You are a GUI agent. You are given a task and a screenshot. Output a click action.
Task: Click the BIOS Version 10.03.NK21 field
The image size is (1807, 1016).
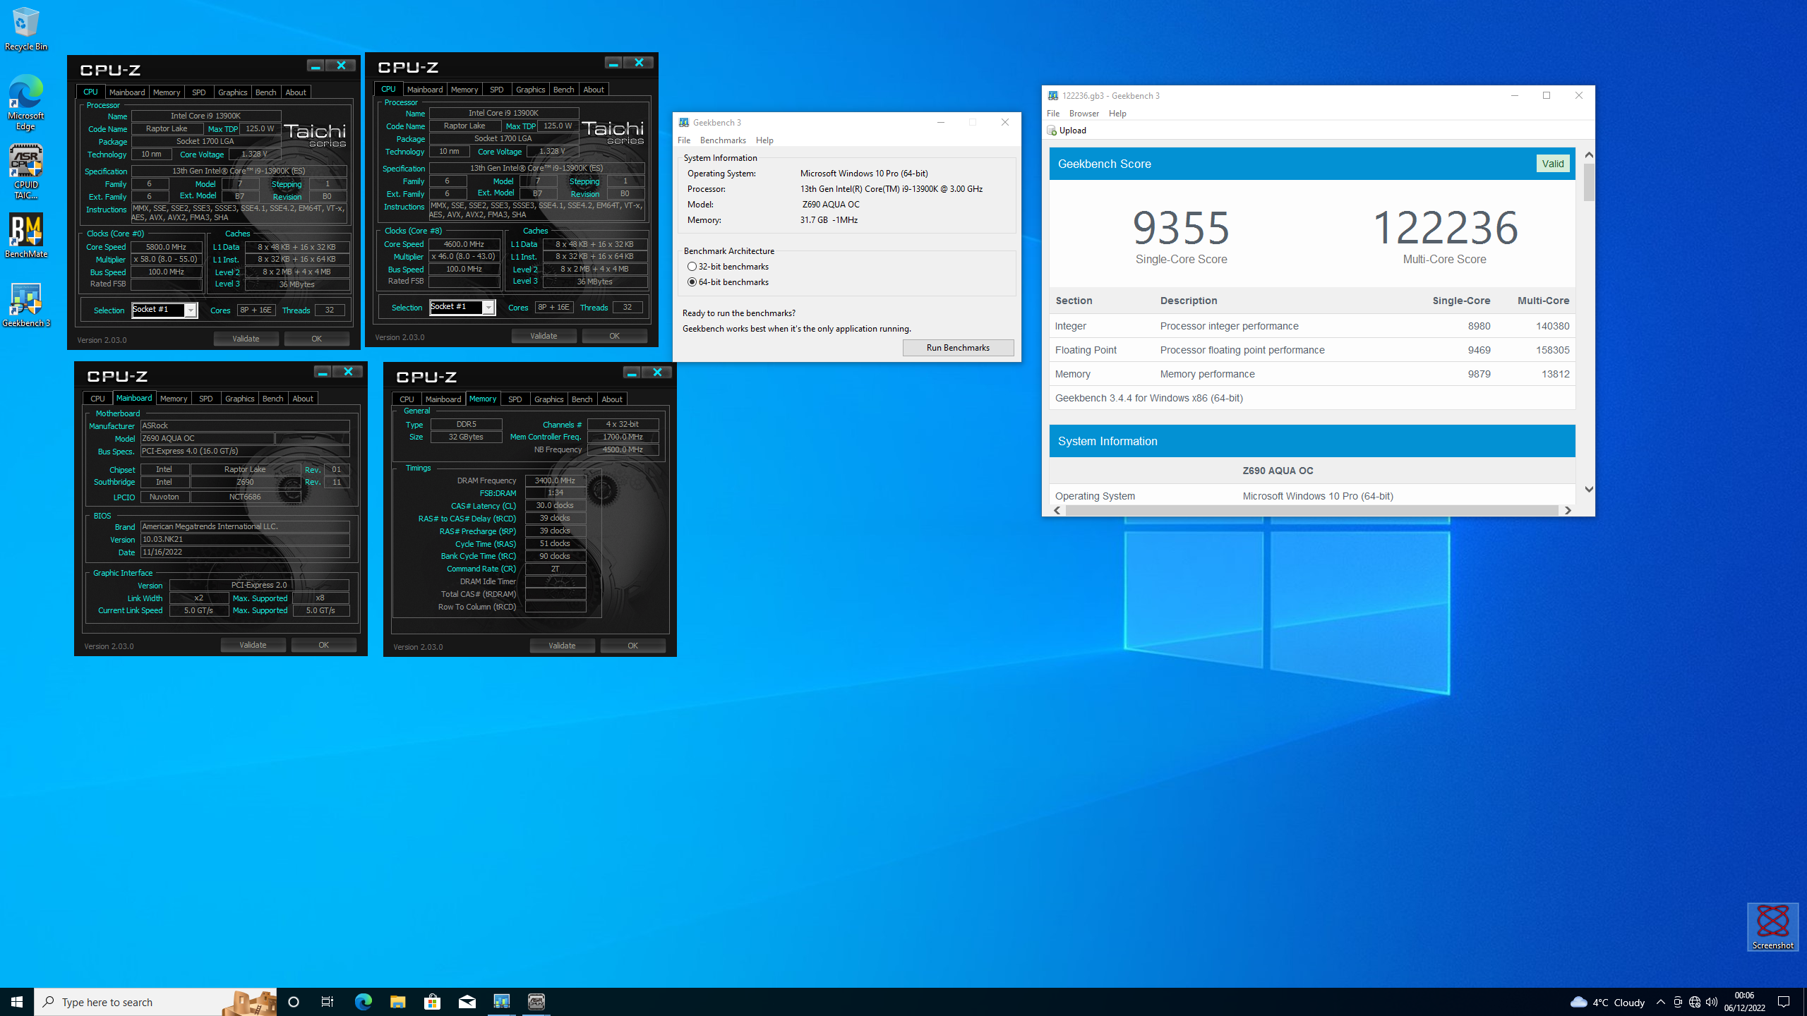(x=245, y=539)
